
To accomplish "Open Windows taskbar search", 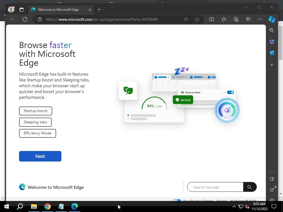I will 20,206.
